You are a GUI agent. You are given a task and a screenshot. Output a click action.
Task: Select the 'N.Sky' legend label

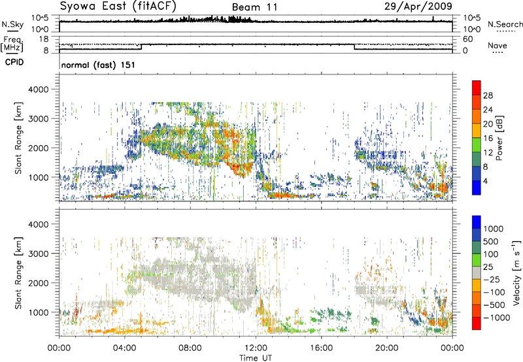click(x=12, y=24)
